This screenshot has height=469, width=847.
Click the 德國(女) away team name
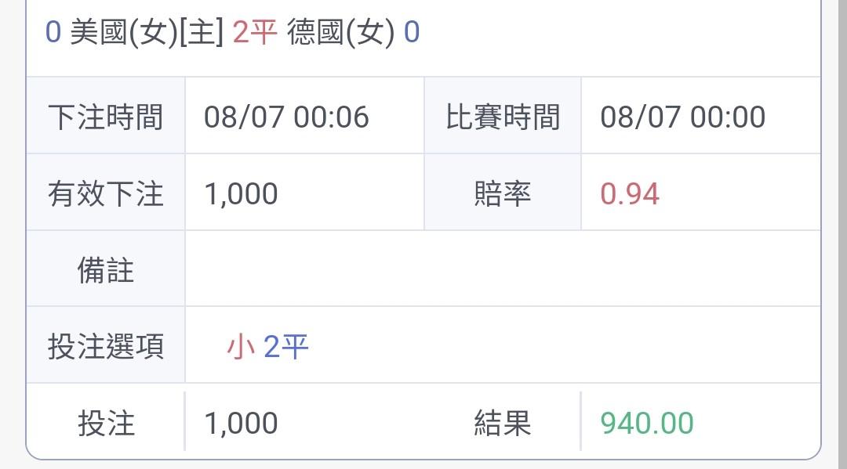click(340, 33)
